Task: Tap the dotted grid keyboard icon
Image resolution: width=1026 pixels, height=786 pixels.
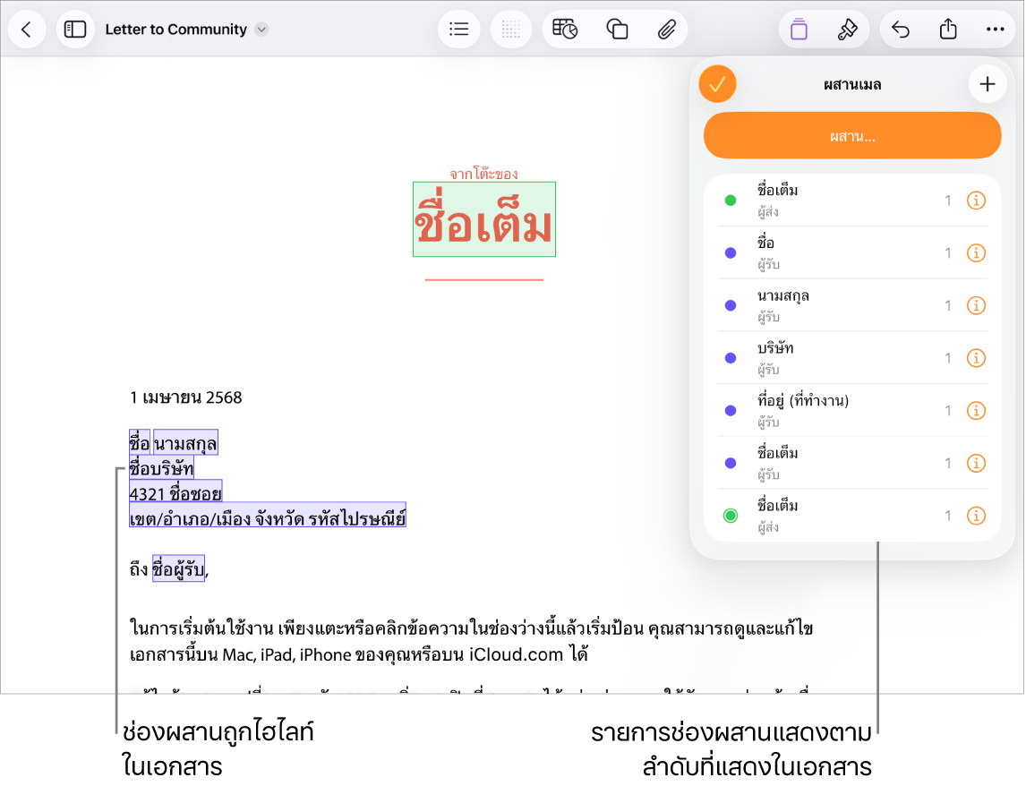Action: (511, 30)
